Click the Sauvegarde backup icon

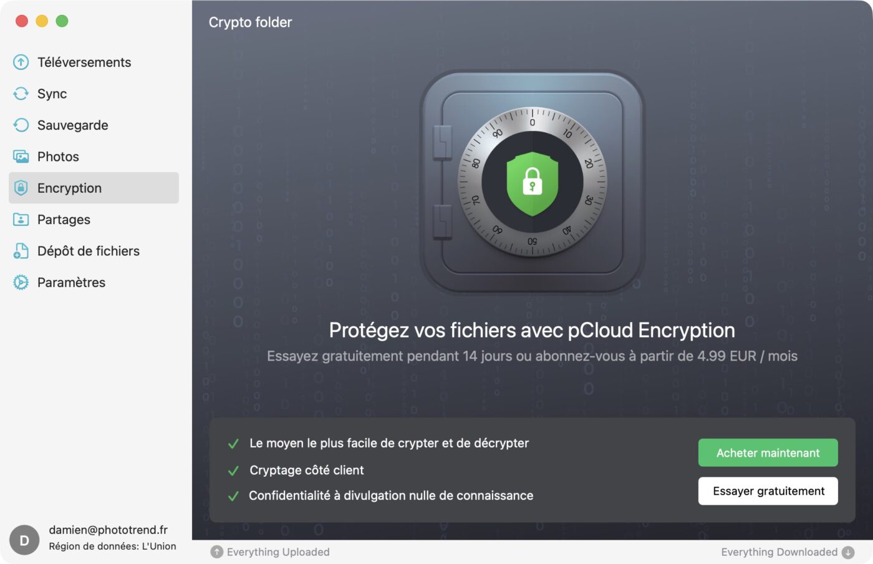coord(21,125)
